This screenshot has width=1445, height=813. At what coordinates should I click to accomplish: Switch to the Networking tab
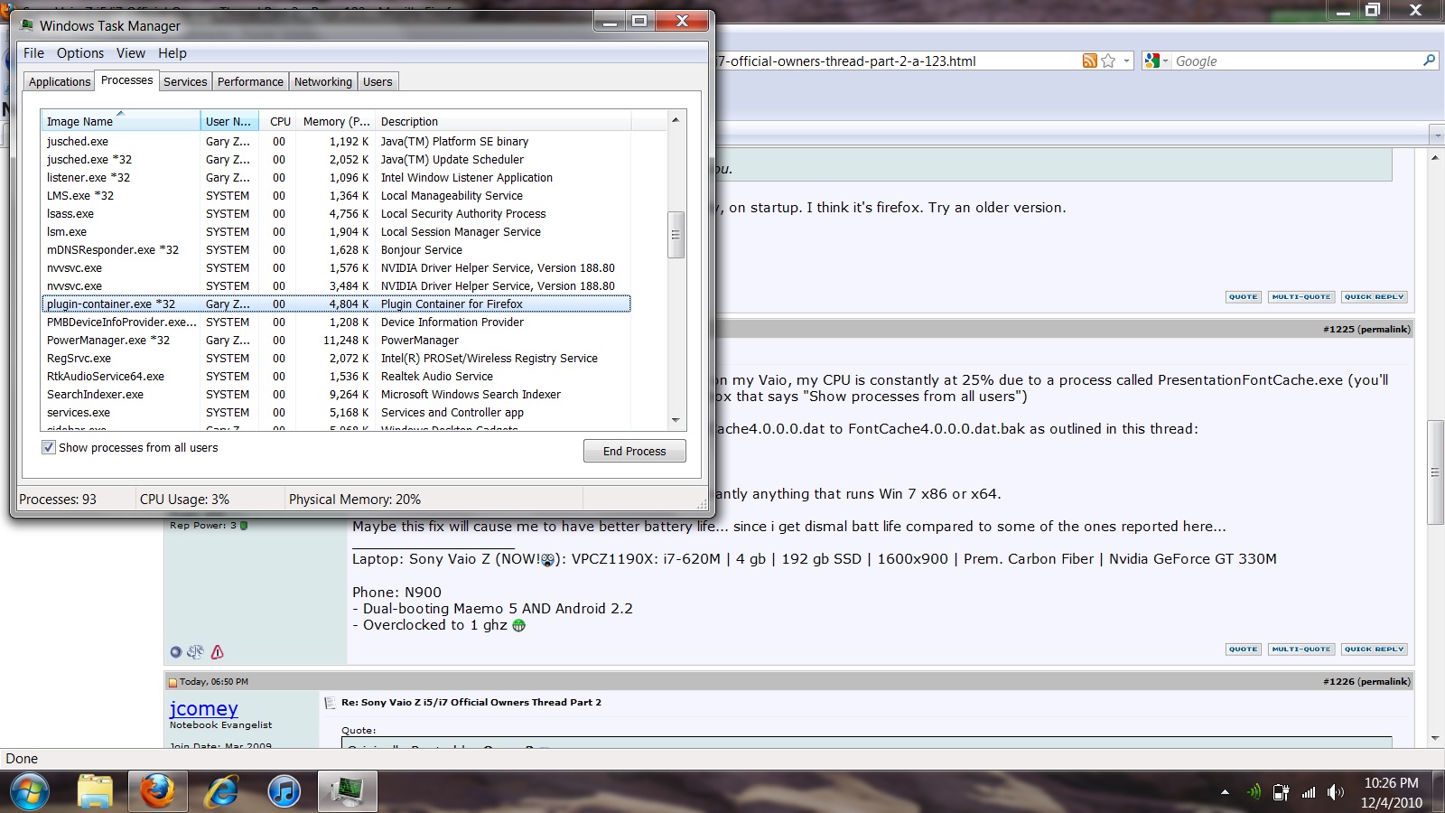click(x=323, y=81)
